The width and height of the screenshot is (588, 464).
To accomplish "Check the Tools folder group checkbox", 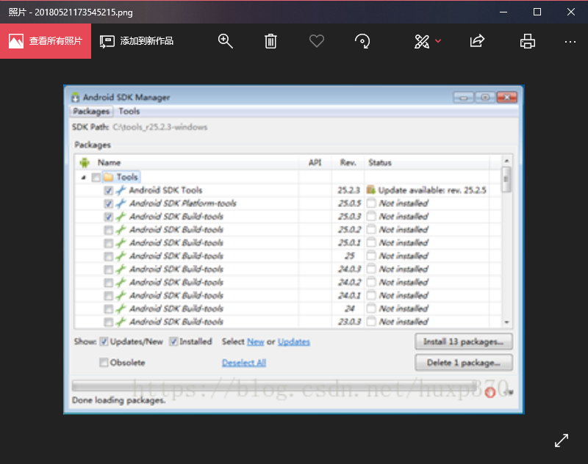I will click(x=96, y=177).
